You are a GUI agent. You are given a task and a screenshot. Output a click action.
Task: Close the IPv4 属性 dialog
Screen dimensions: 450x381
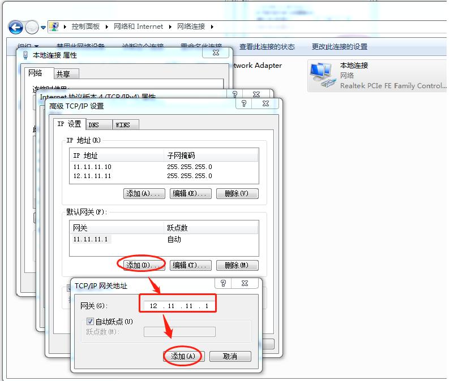[256, 94]
